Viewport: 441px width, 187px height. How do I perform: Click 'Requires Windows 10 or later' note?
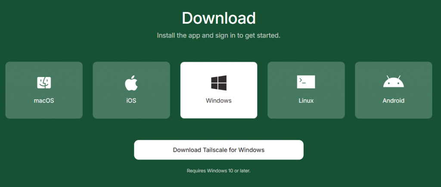point(218,171)
